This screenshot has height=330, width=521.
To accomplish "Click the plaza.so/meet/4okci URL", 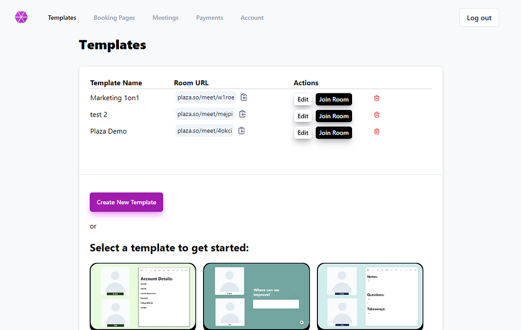I will click(x=205, y=130).
